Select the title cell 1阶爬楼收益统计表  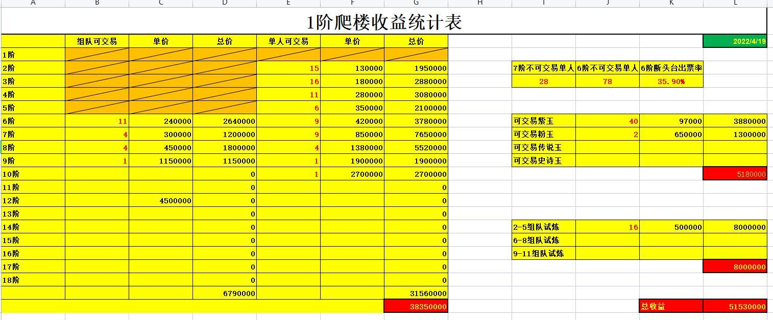click(384, 21)
